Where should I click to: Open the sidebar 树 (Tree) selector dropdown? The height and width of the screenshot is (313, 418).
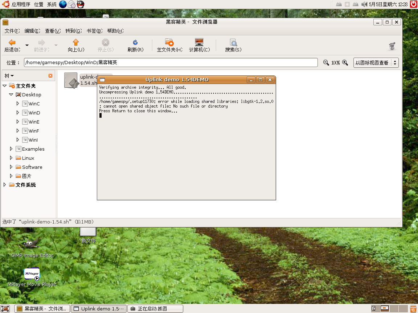(9, 76)
